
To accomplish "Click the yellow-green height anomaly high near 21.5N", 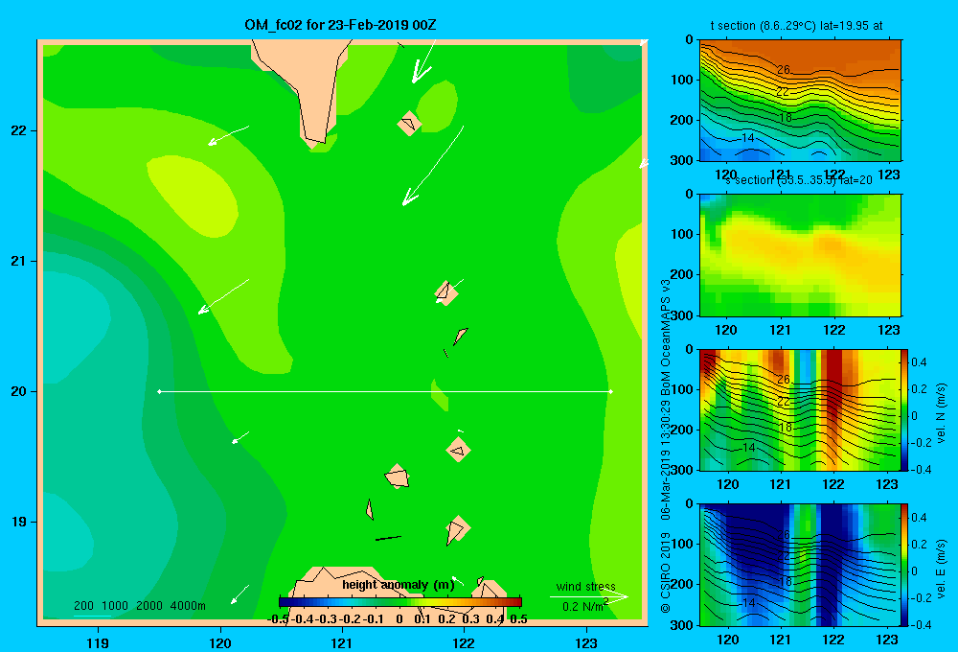I will point(193,195).
